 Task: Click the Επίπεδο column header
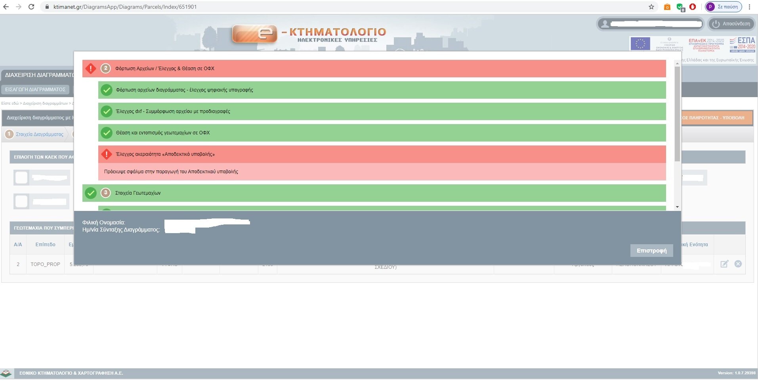tap(45, 245)
